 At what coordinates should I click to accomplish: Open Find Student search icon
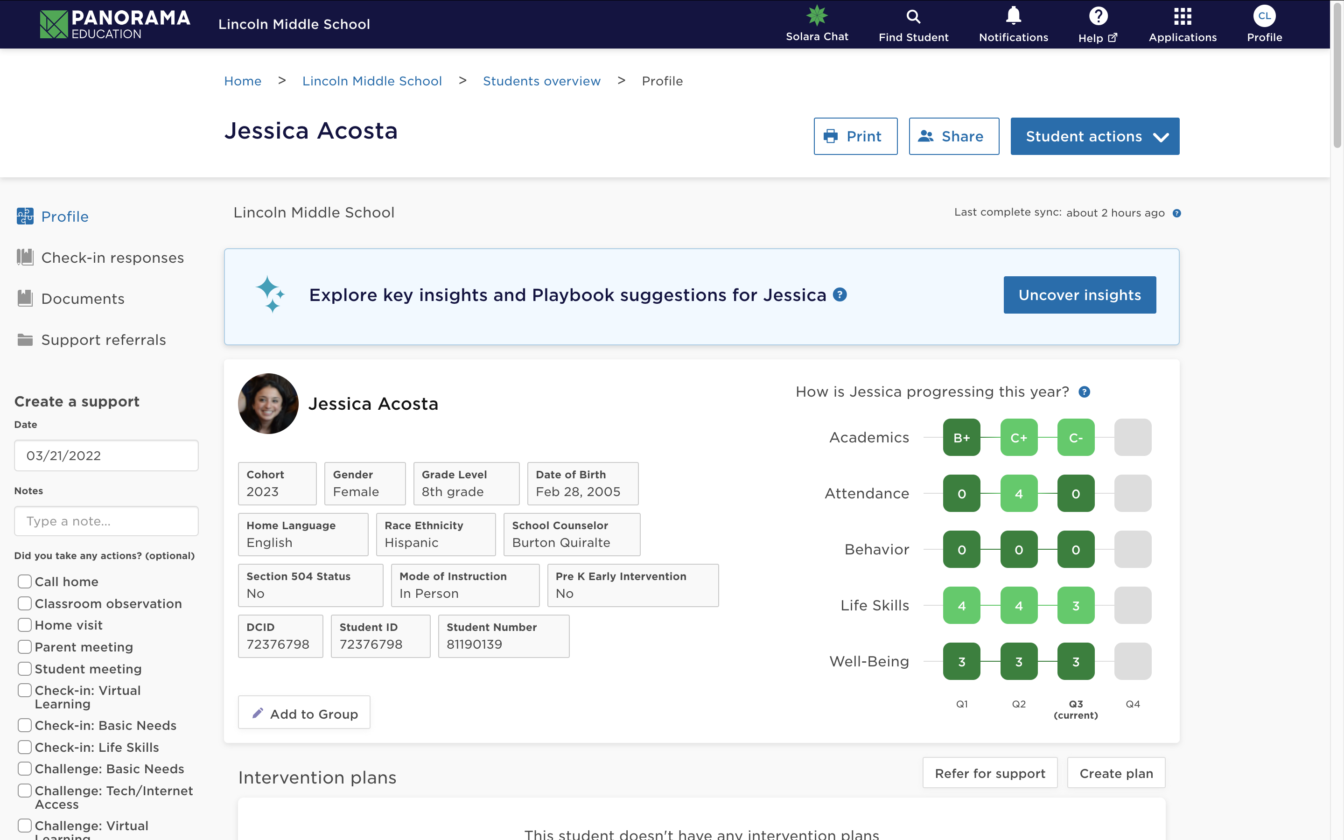[913, 23]
